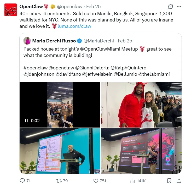Click the OpenClaw display name

31,7
